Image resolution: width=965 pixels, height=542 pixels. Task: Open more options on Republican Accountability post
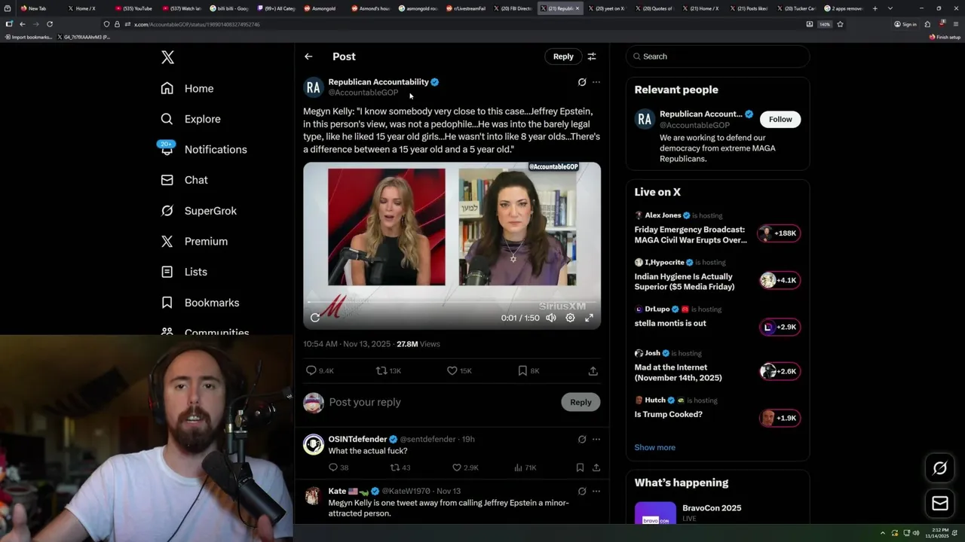596,82
